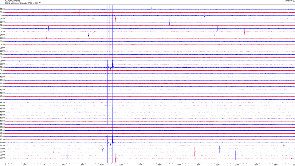Select the 20:30 trace label
This screenshot has height=166, width=295.
[x=2, y=140]
